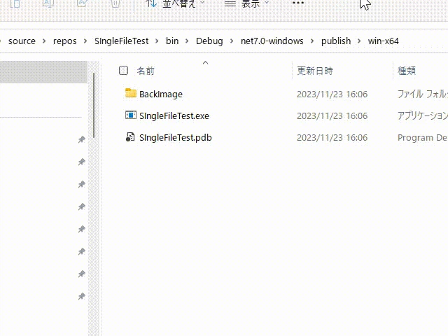Screen dimensions: 448x336
Task: Click the date of the SIngleFileTest.pdb row
Action: [x=332, y=138]
